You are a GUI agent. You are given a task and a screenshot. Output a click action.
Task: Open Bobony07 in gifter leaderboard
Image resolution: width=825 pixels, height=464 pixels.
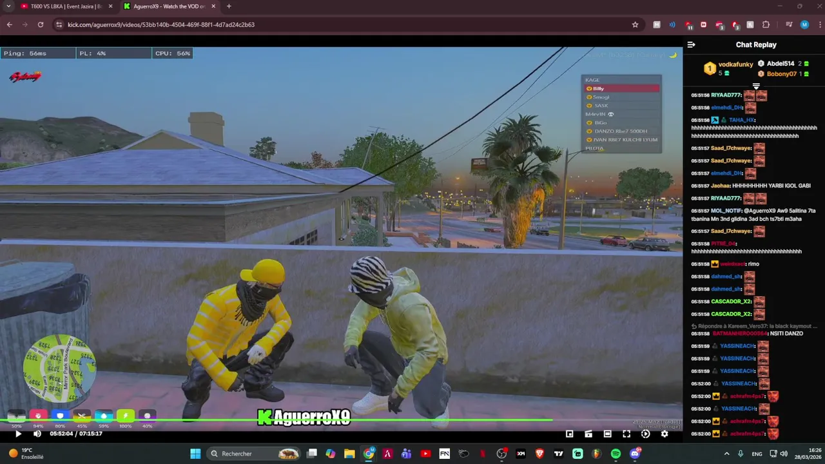tap(782, 74)
